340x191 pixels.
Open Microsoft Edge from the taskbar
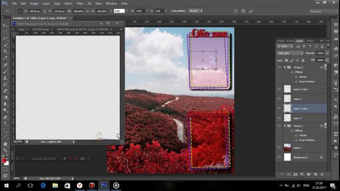pyautogui.click(x=43, y=186)
